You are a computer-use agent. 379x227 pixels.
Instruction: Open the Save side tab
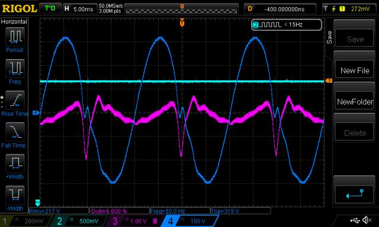329,37
